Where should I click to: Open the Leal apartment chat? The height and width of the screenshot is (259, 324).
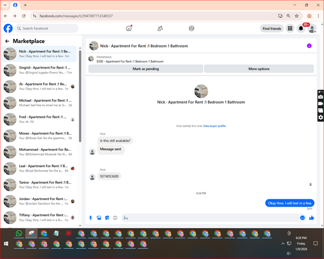40,168
